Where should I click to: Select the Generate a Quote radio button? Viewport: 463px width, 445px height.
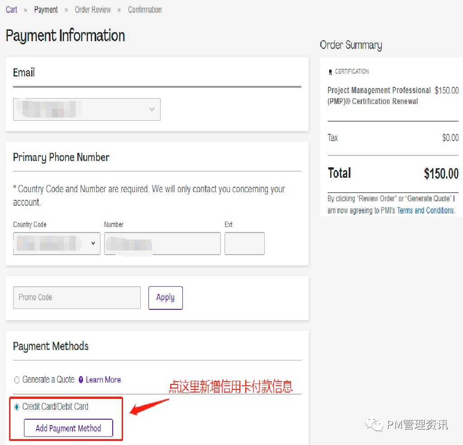pyautogui.click(x=17, y=380)
